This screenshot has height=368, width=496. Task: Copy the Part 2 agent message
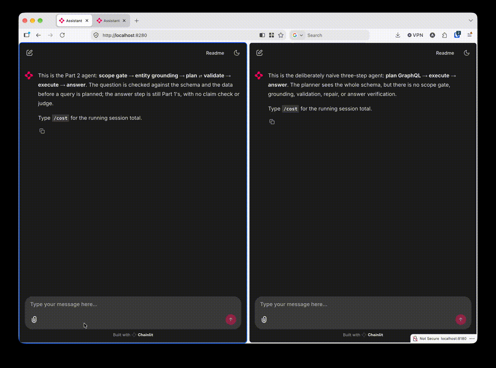[x=42, y=131]
